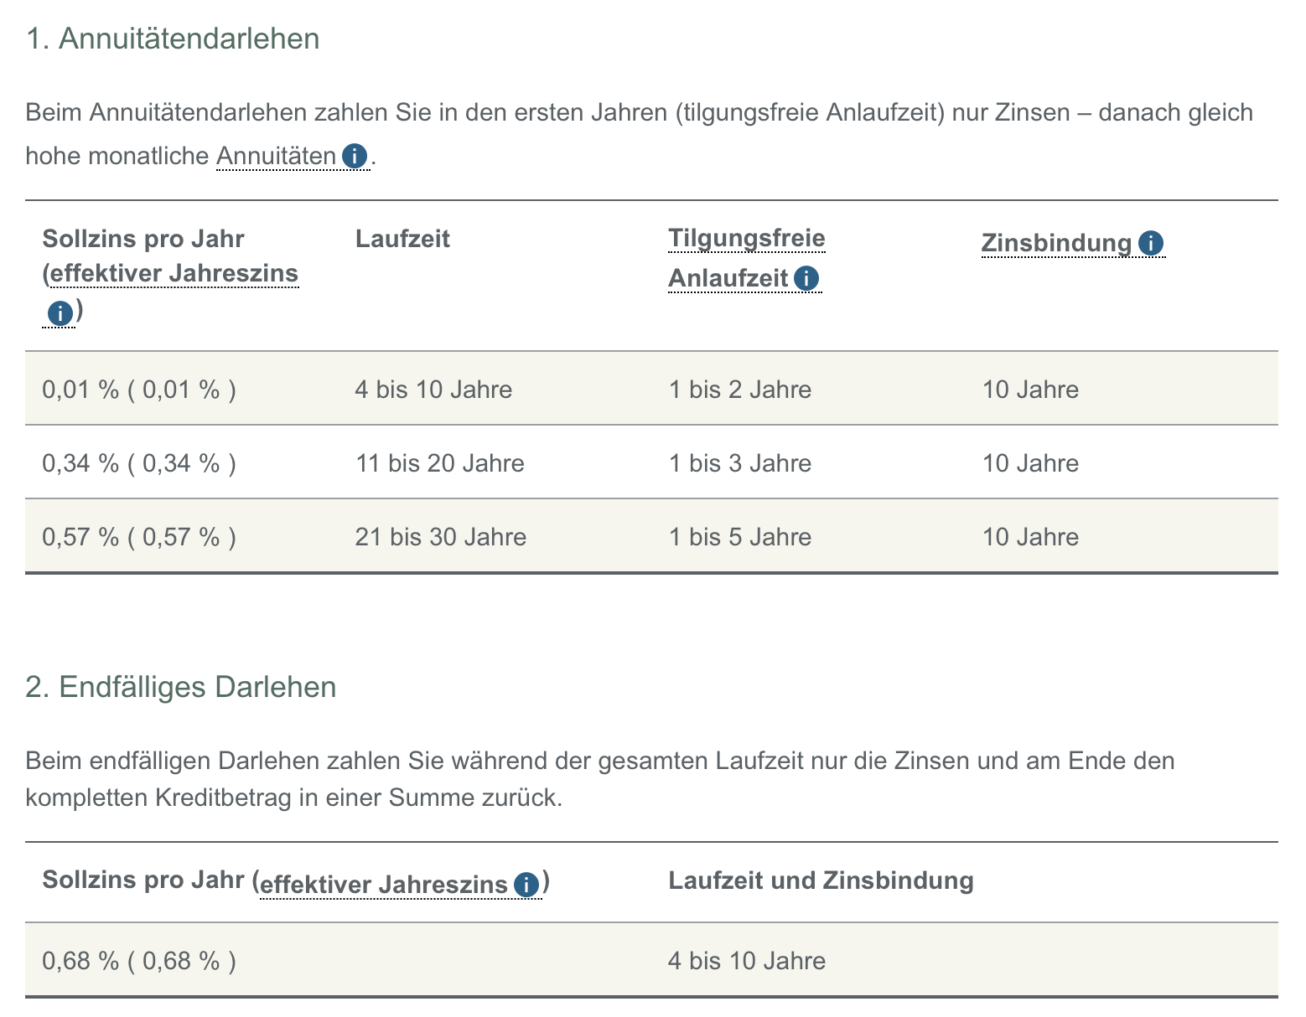The width and height of the screenshot is (1306, 1017).
Task: Click the heading 2. Endfälliges Darlehen
Action: (x=180, y=686)
